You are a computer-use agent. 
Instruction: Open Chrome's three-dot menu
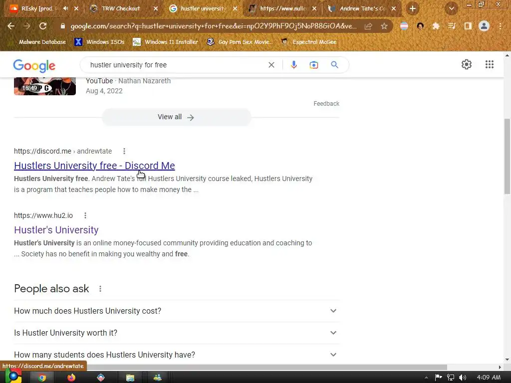(500, 26)
